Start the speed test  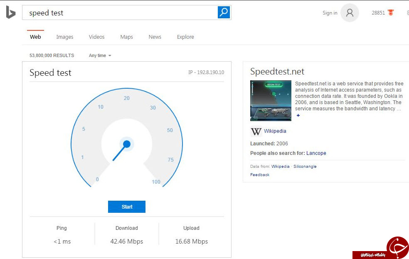point(127,207)
